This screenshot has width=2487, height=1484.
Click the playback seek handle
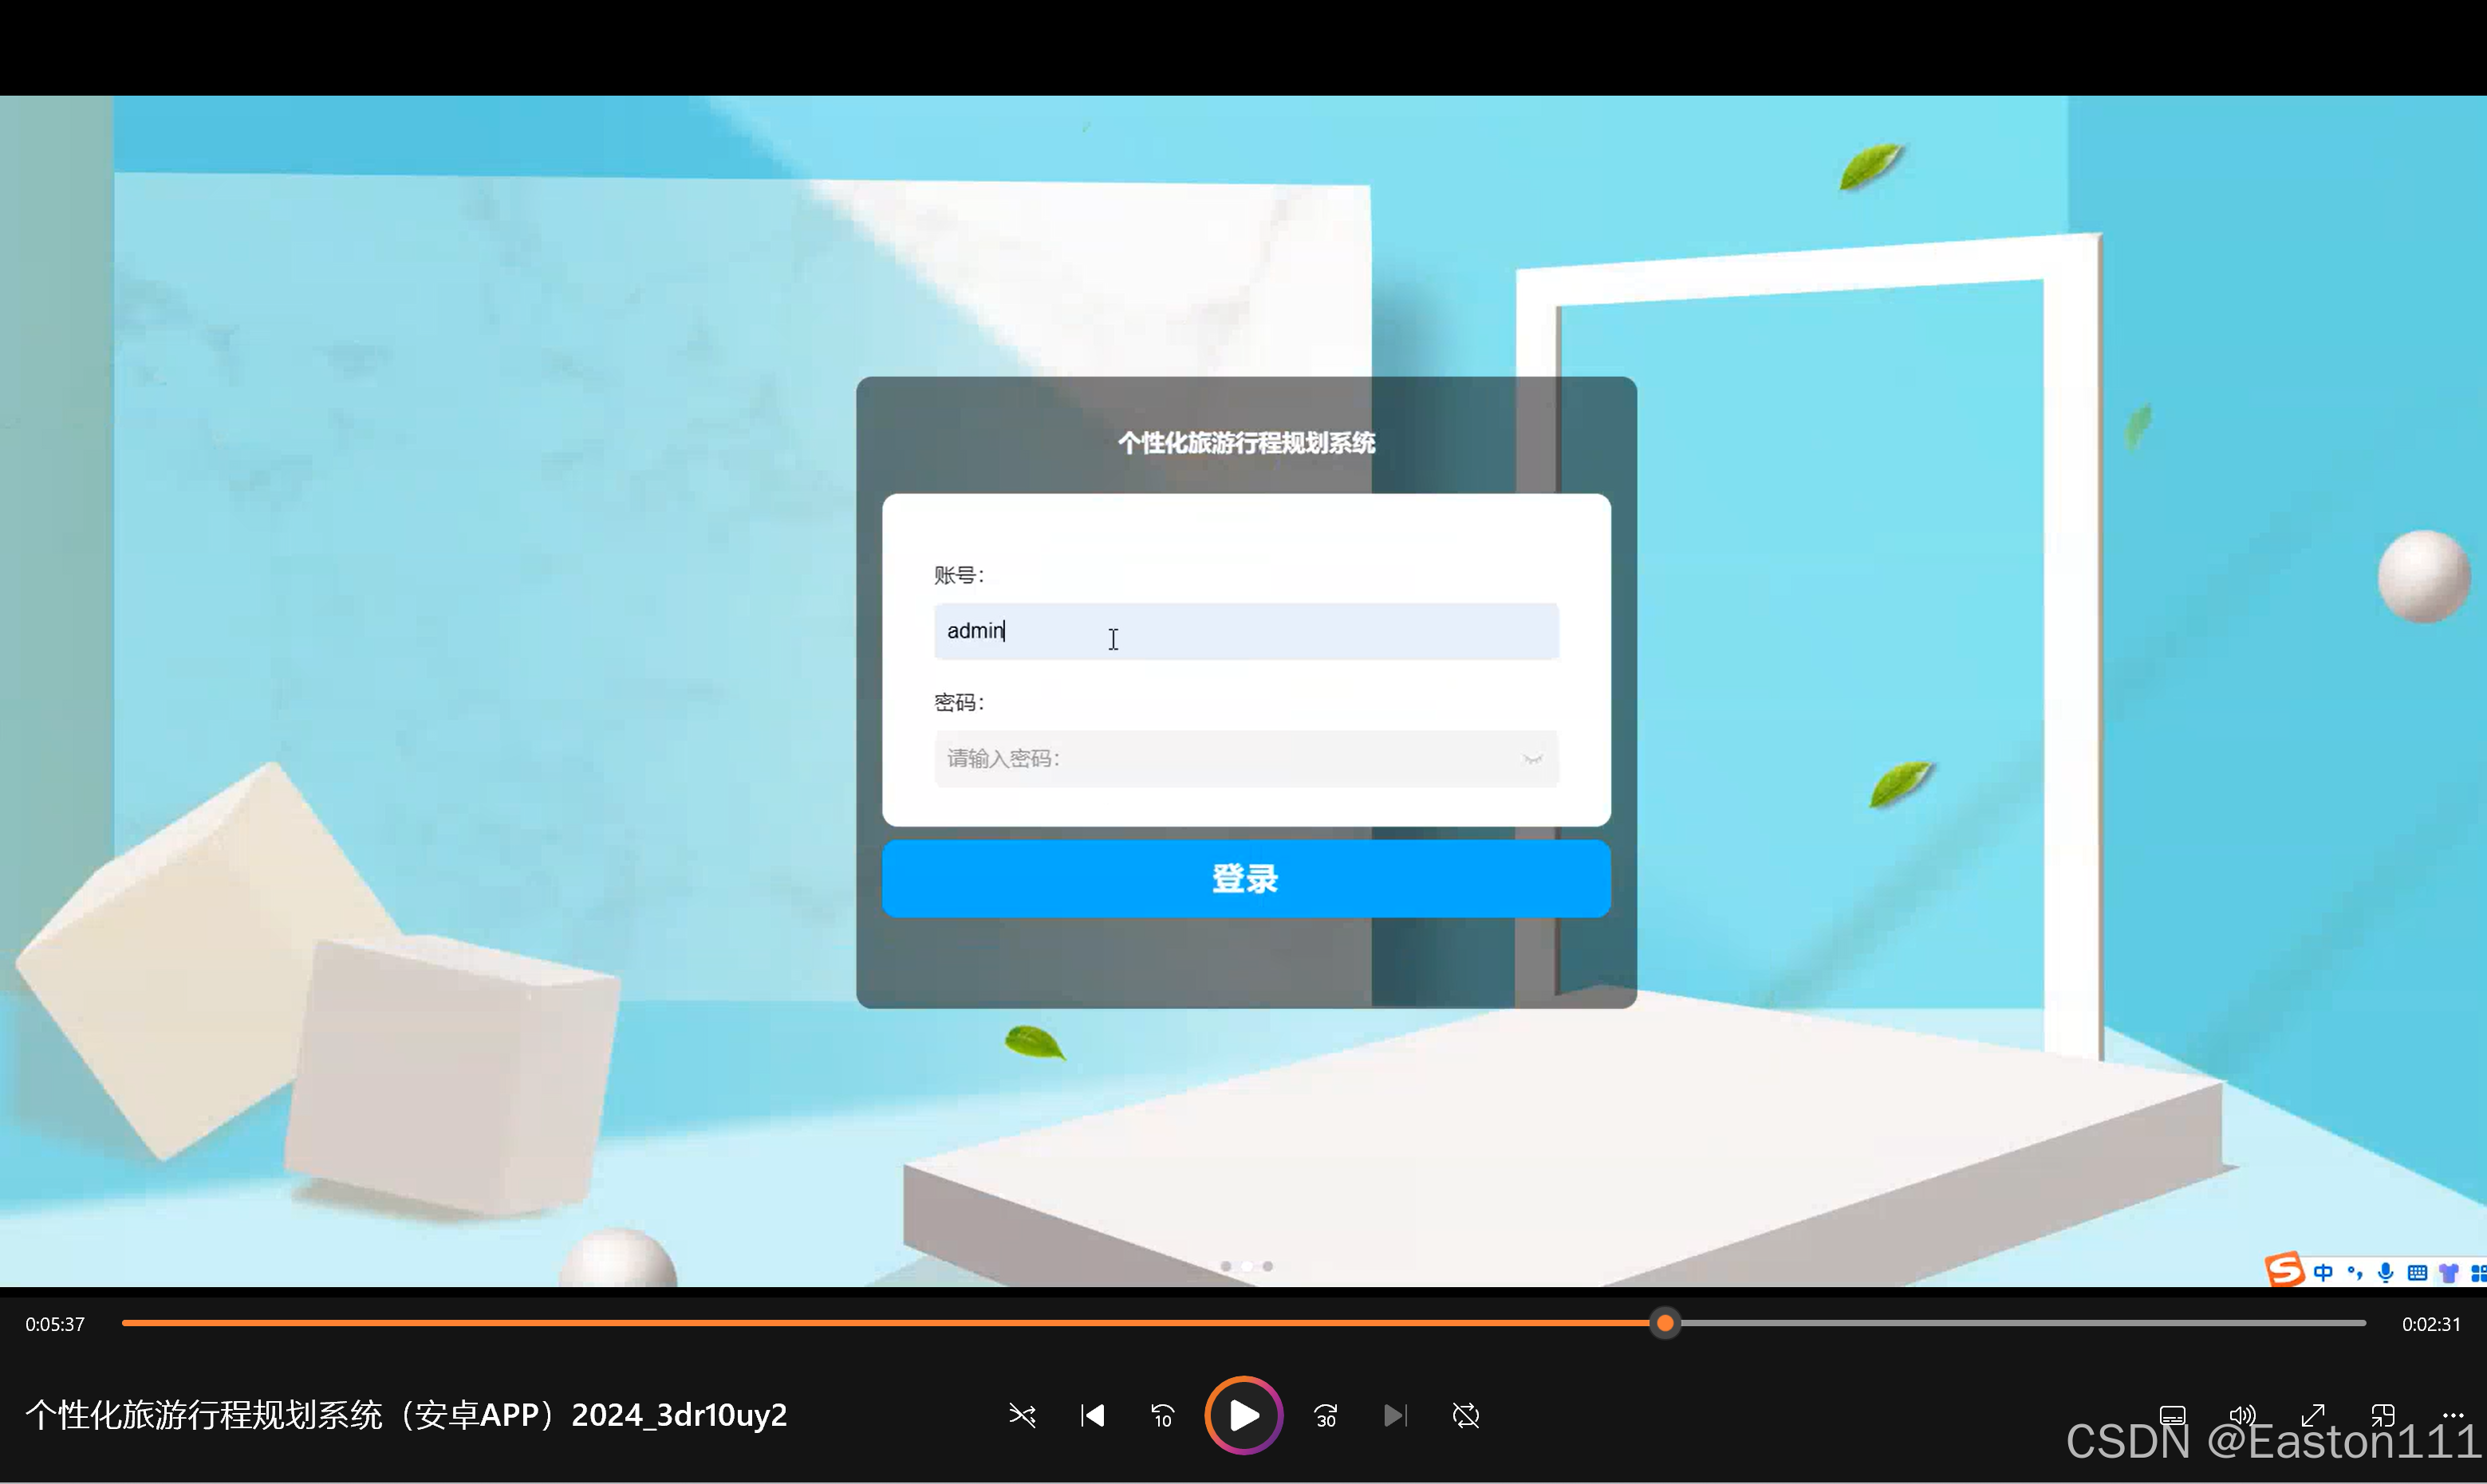[x=1665, y=1323]
